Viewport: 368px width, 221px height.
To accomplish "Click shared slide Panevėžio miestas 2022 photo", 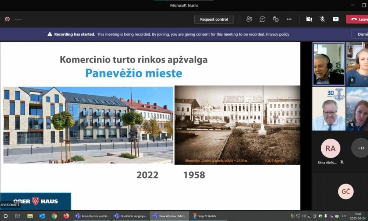I will (x=88, y=125).
